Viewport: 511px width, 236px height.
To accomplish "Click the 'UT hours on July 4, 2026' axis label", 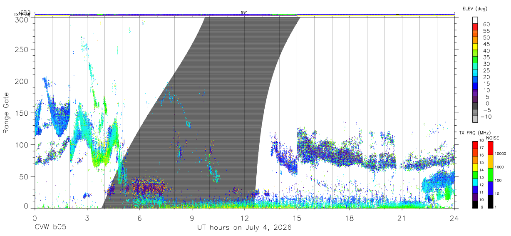I will coord(244,227).
